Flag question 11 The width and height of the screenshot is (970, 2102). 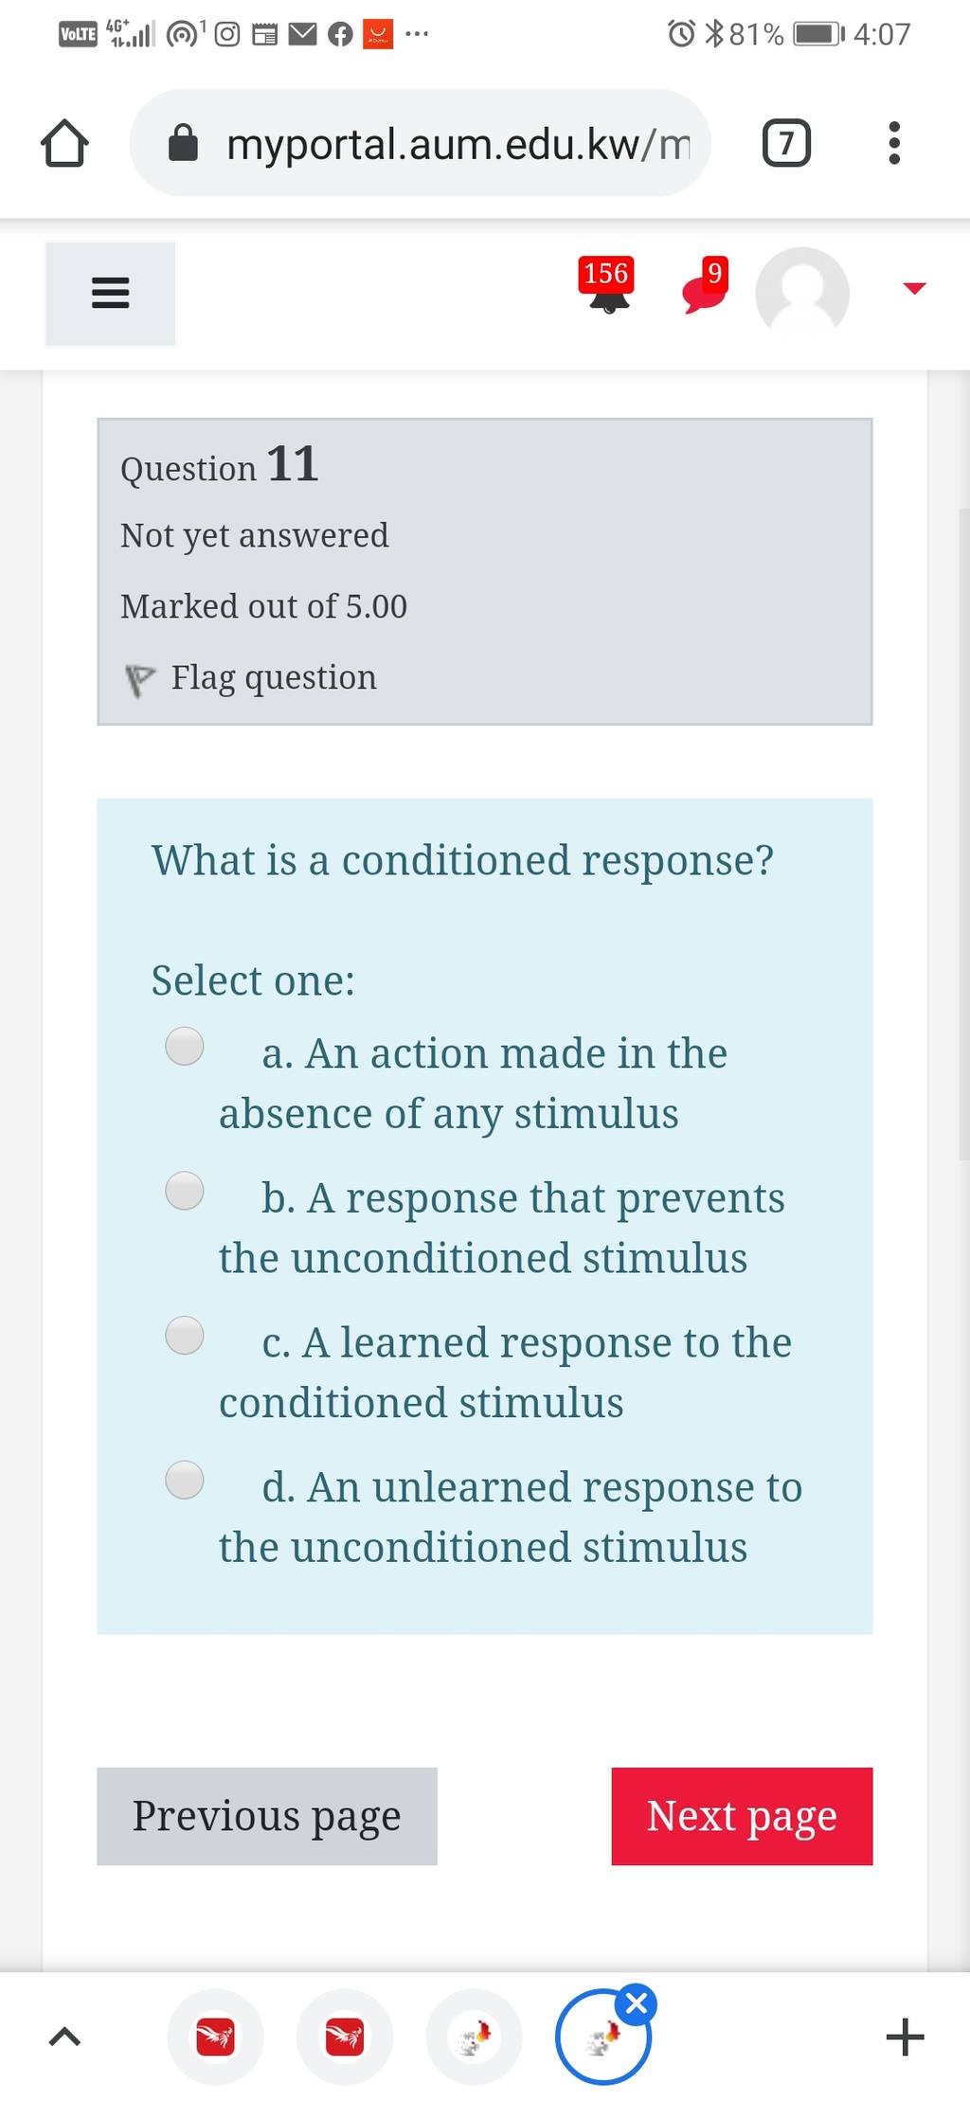(251, 678)
